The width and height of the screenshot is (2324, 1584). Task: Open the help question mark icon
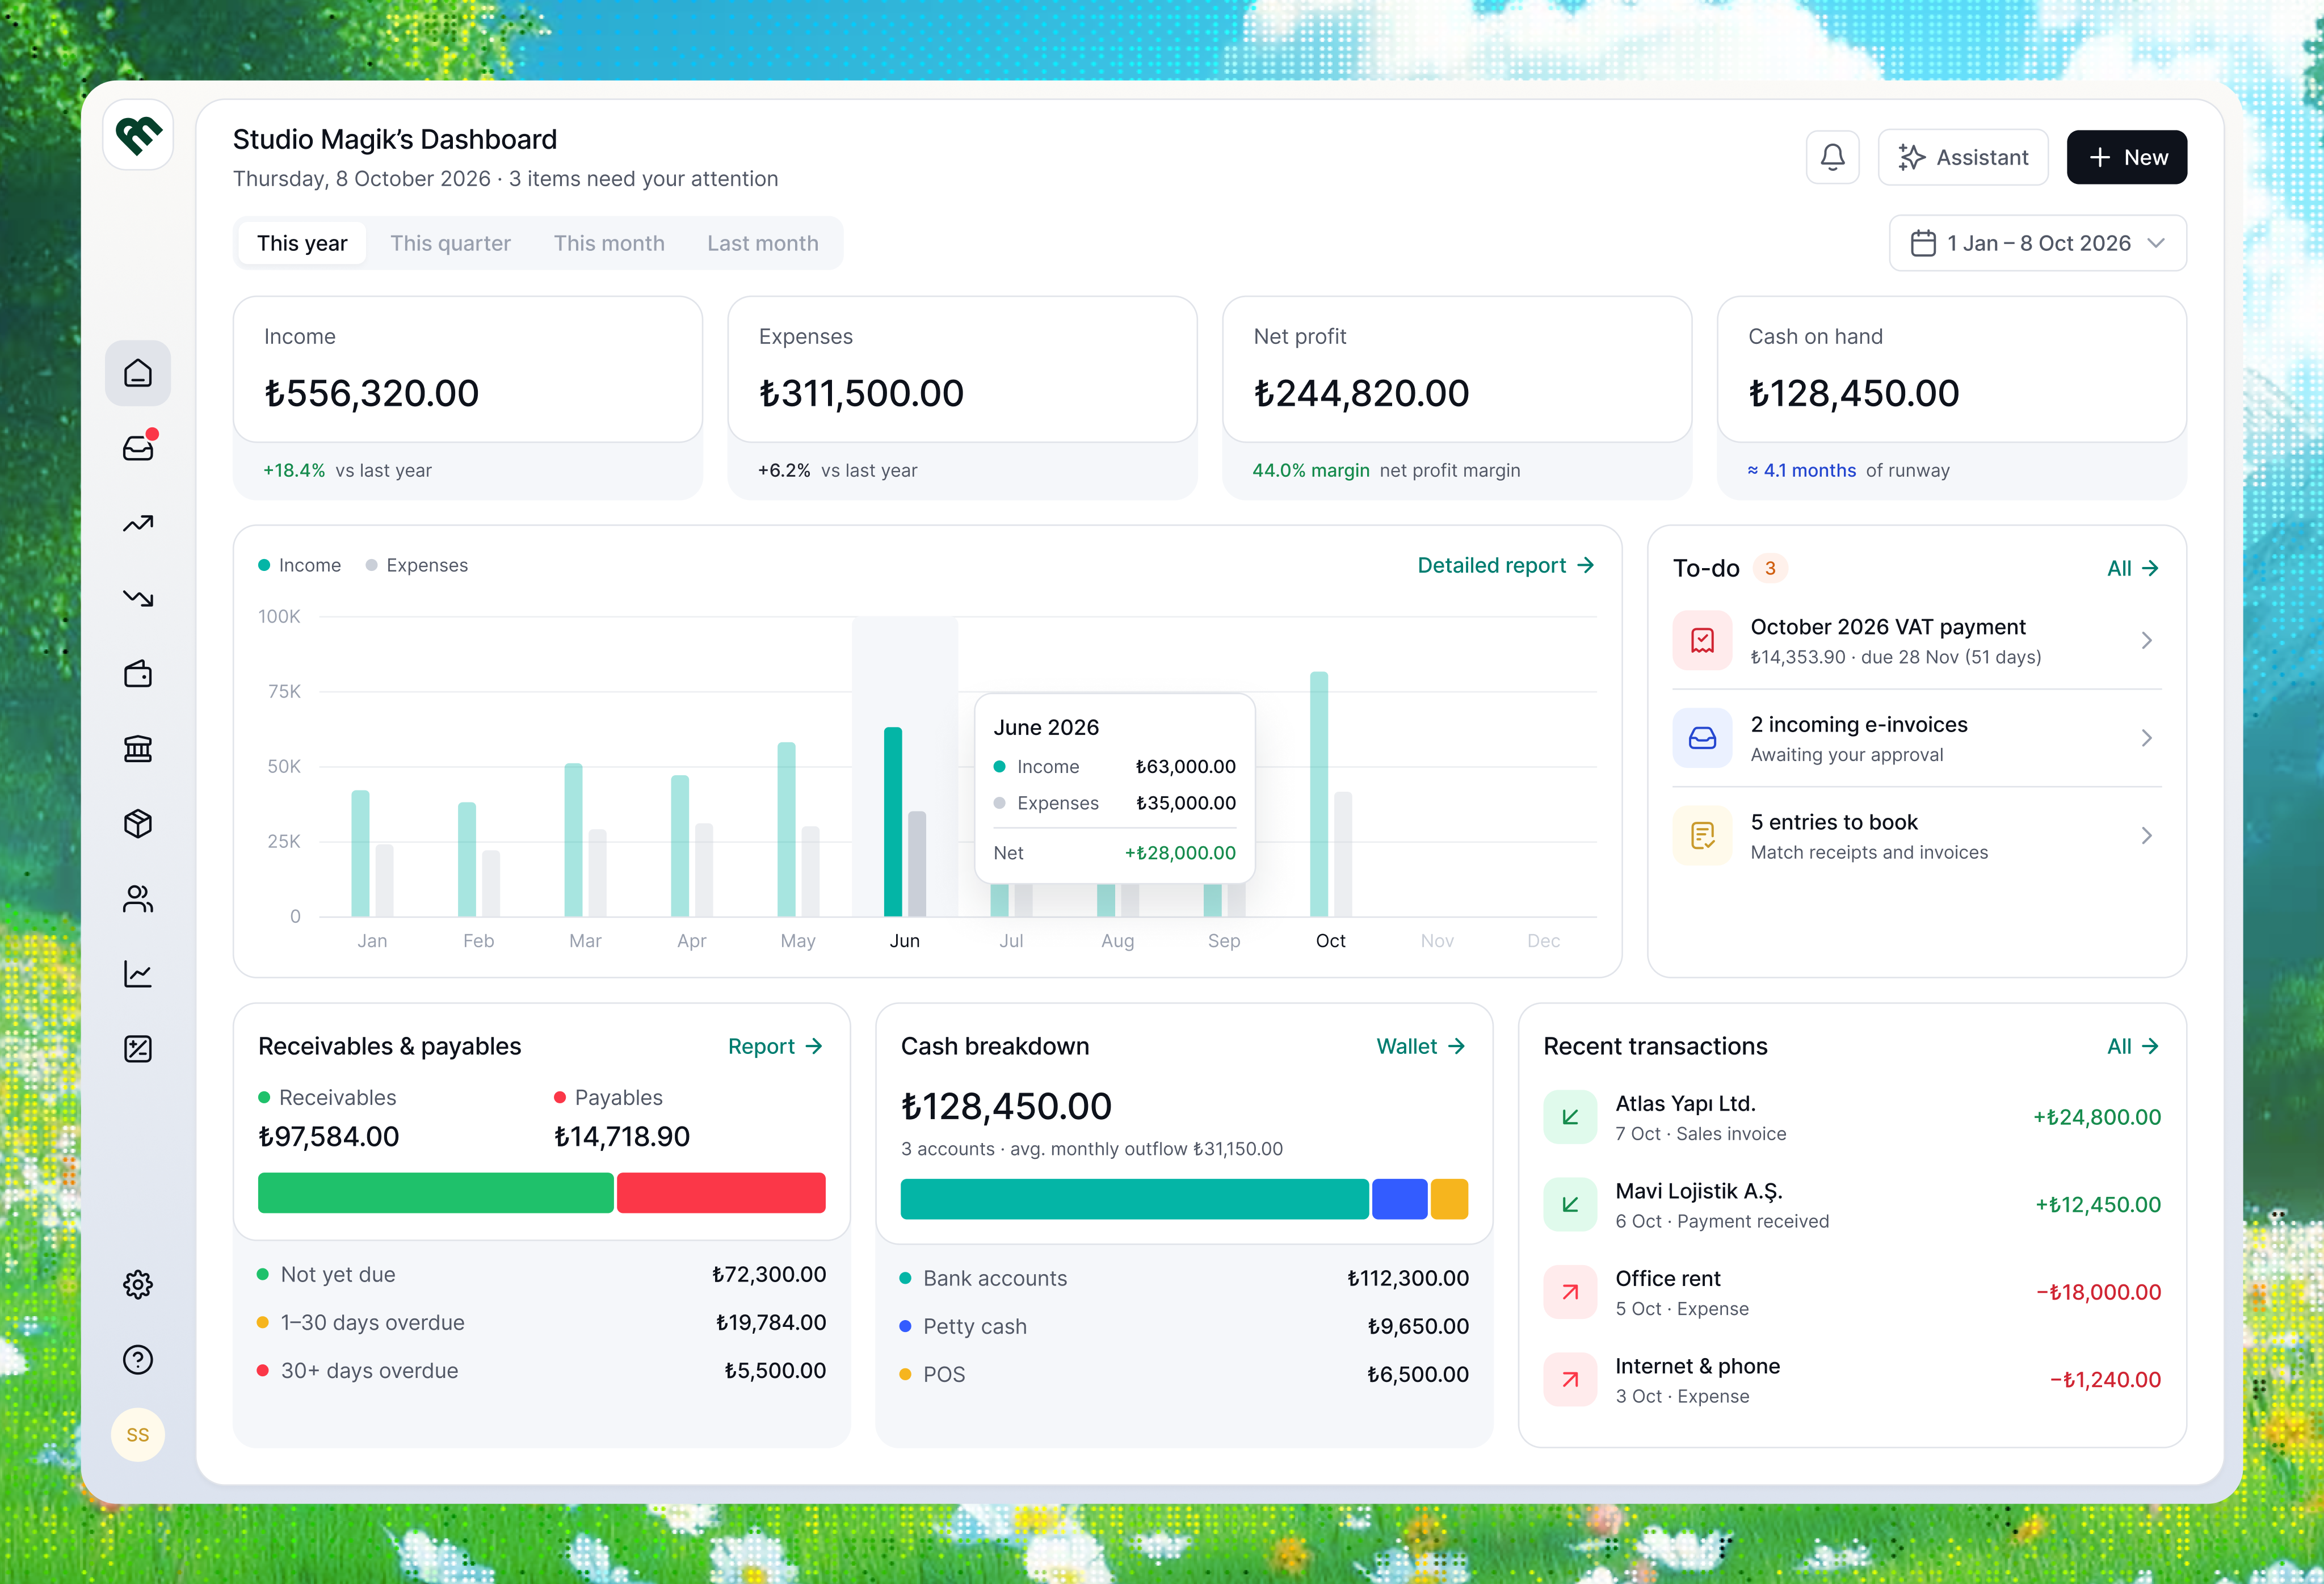coord(138,1359)
